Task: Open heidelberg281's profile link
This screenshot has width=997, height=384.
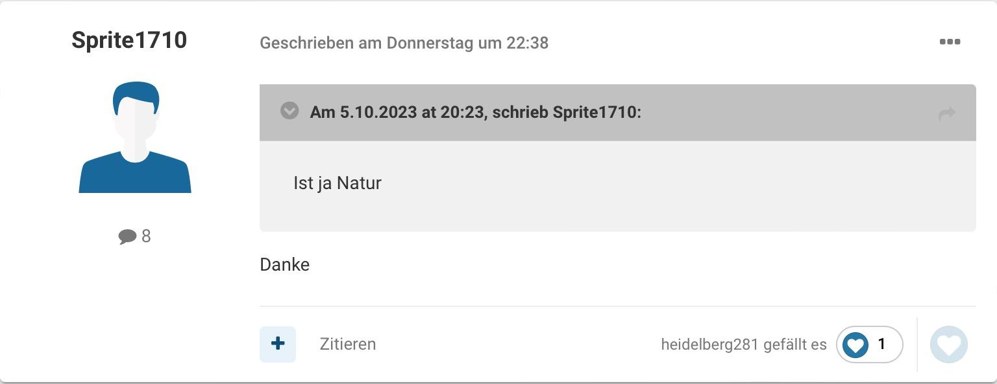Action: pyautogui.click(x=709, y=344)
